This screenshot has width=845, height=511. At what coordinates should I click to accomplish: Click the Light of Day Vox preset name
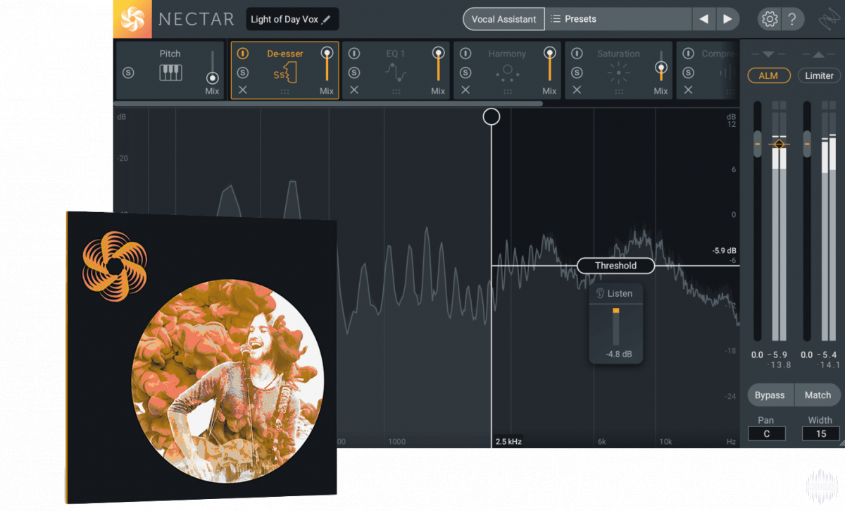284,20
